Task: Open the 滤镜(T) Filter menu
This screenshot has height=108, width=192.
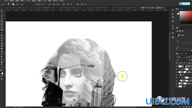Action: (x=39, y=1)
